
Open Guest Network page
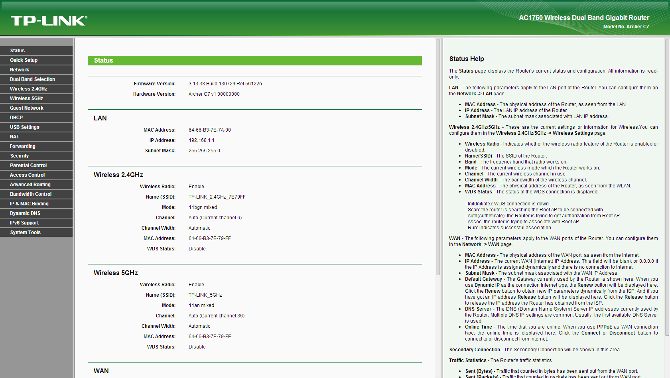[x=36, y=108]
